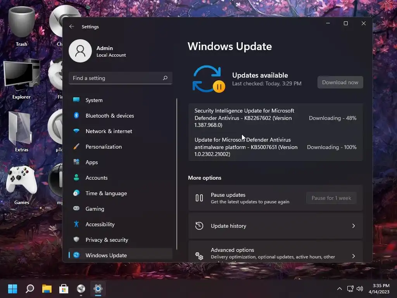Click the System monitor icon
The width and height of the screenshot is (397, 298).
76,100
